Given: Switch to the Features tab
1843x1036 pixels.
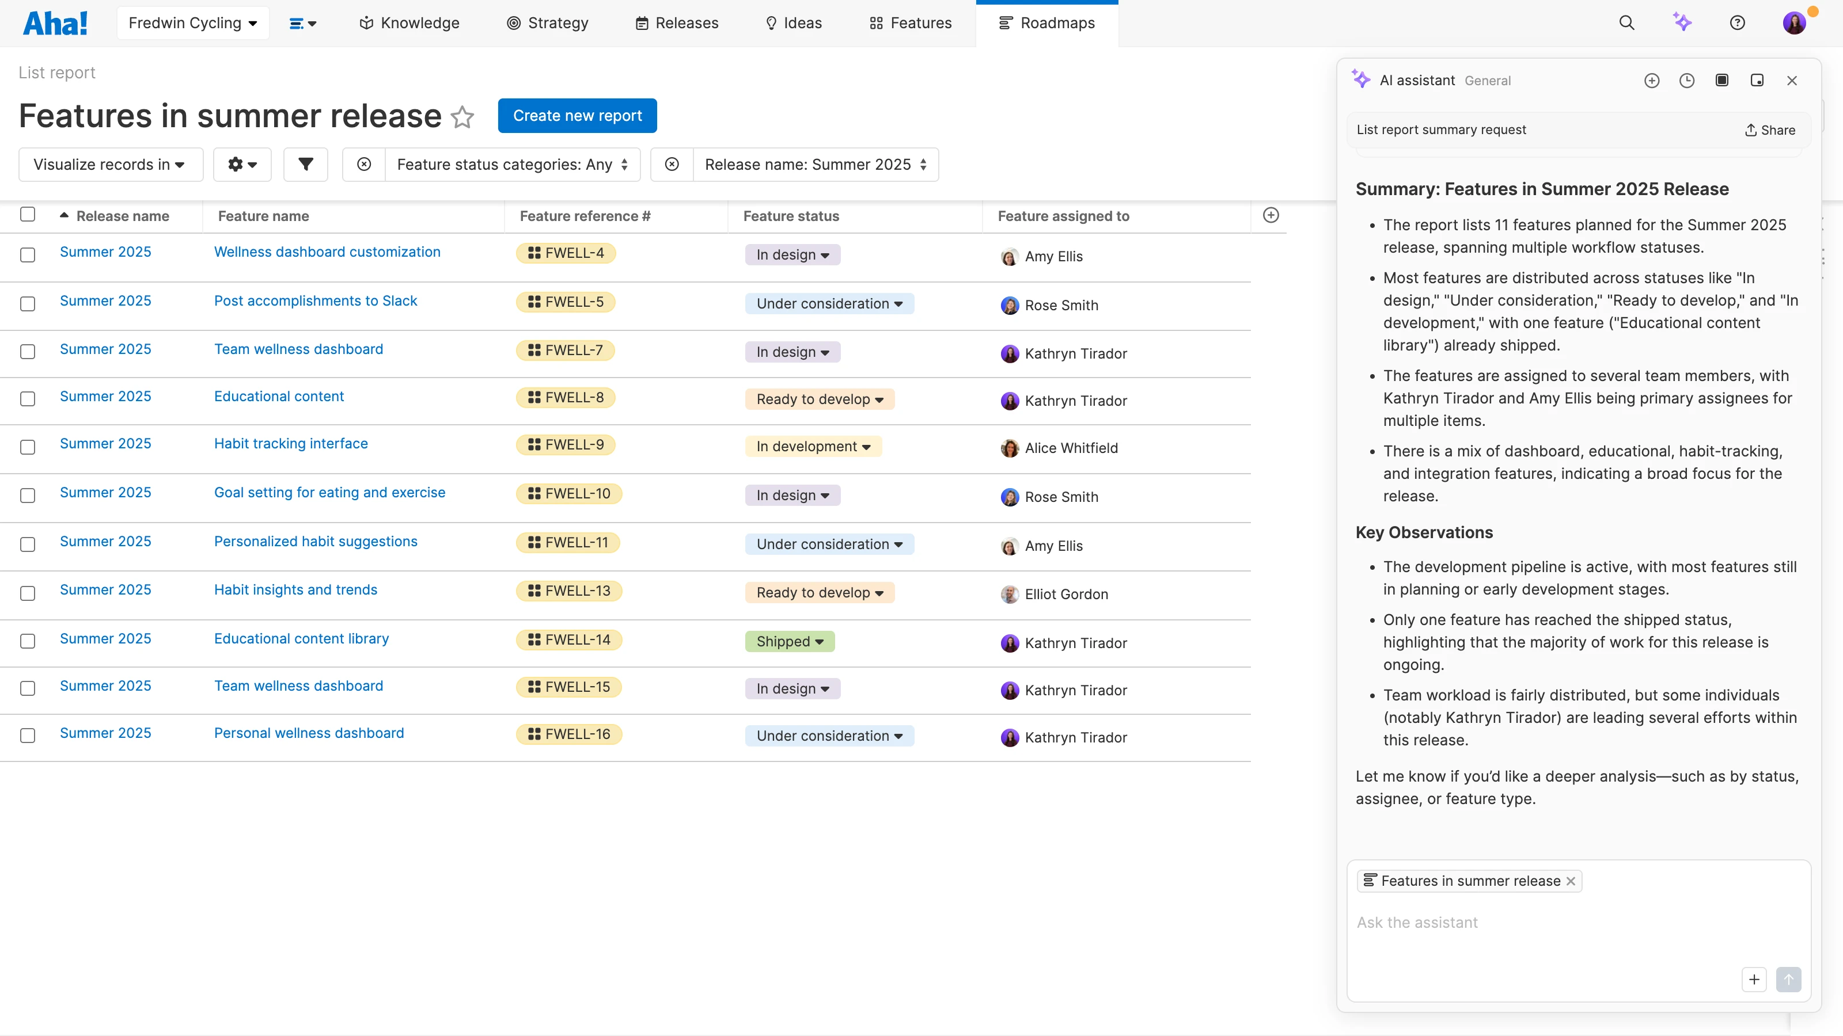Looking at the screenshot, I should pos(909,22).
